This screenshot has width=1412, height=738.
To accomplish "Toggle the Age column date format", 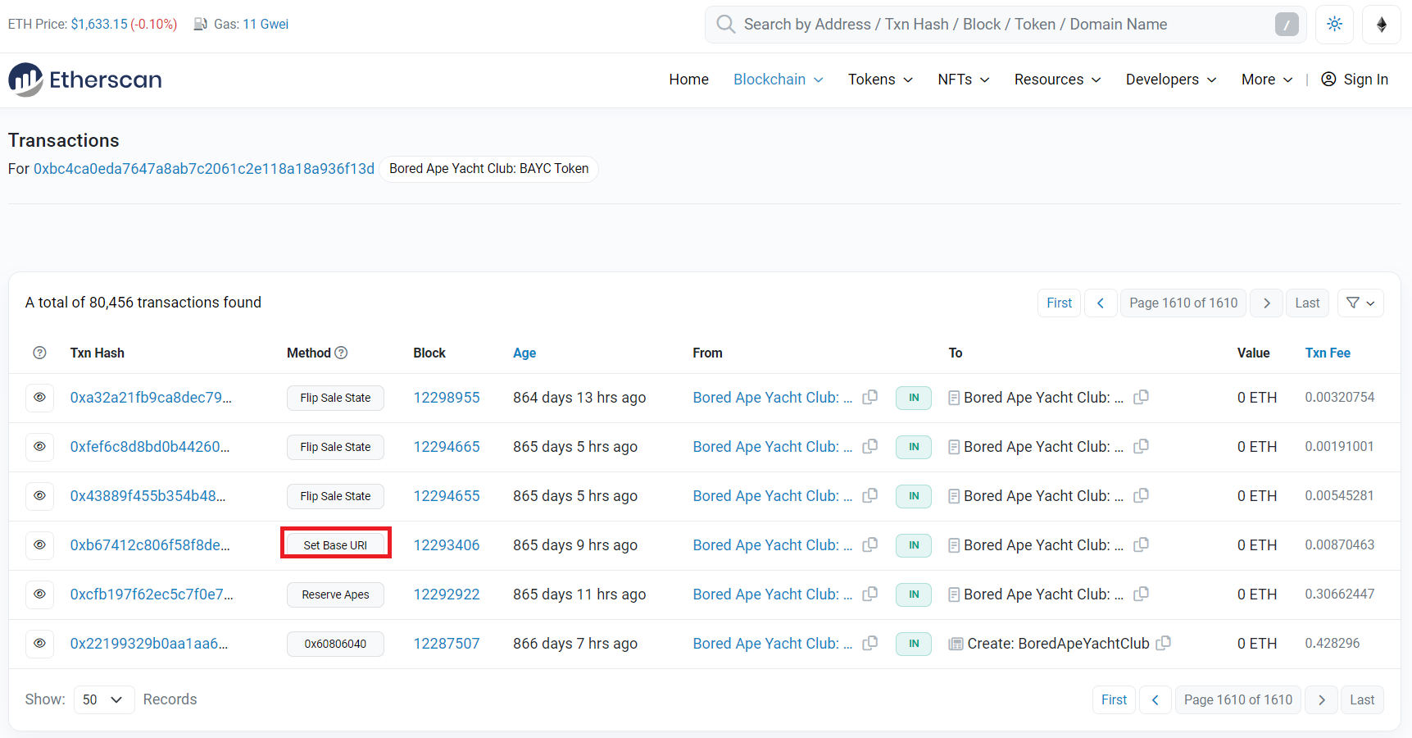I will point(524,353).
